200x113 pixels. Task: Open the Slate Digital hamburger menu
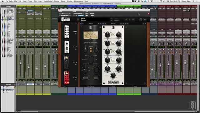click(x=78, y=19)
